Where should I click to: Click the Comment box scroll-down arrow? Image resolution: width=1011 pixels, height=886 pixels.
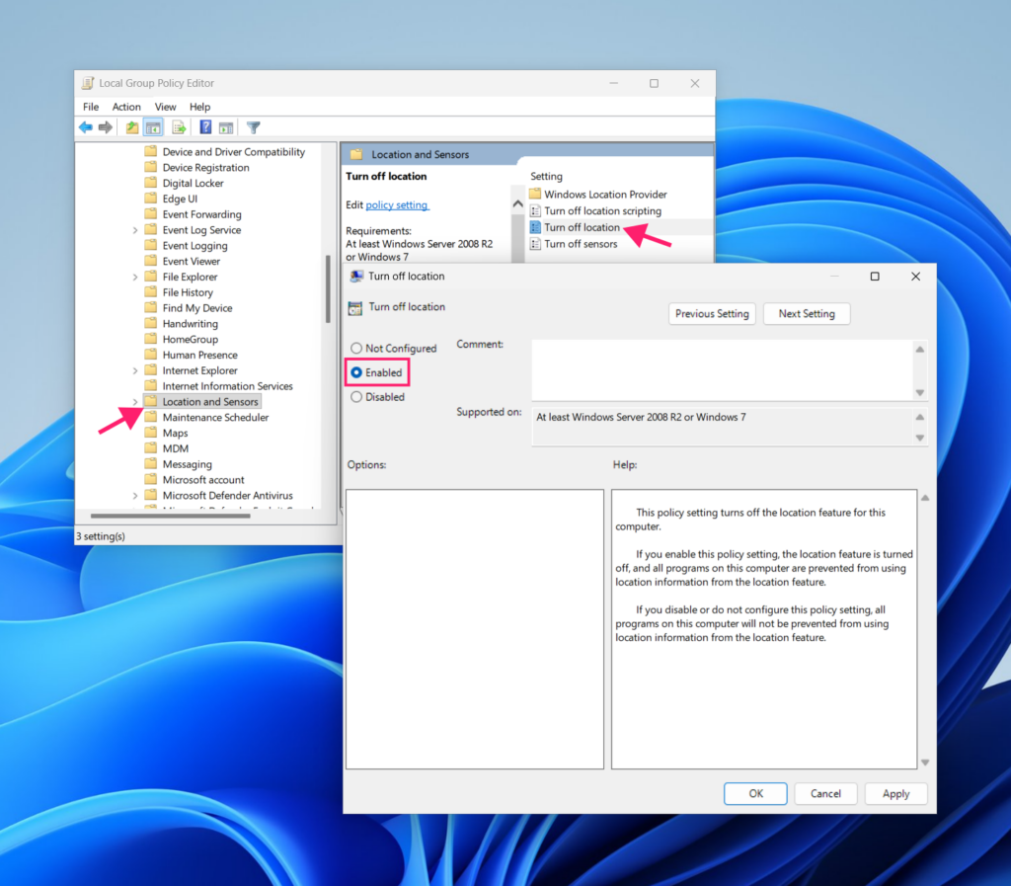(x=920, y=393)
